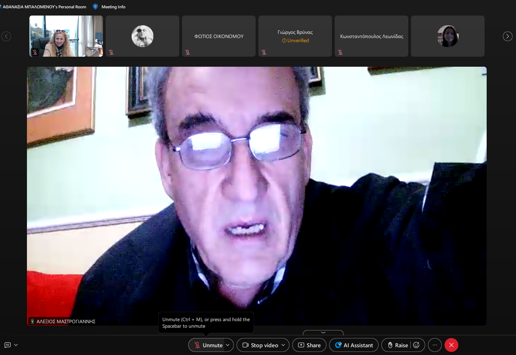Raise your hand
Image resolution: width=516 pixels, height=355 pixels.
[398, 345]
